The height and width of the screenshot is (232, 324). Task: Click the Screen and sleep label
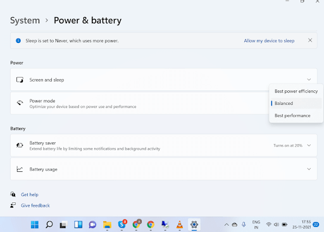coord(47,80)
